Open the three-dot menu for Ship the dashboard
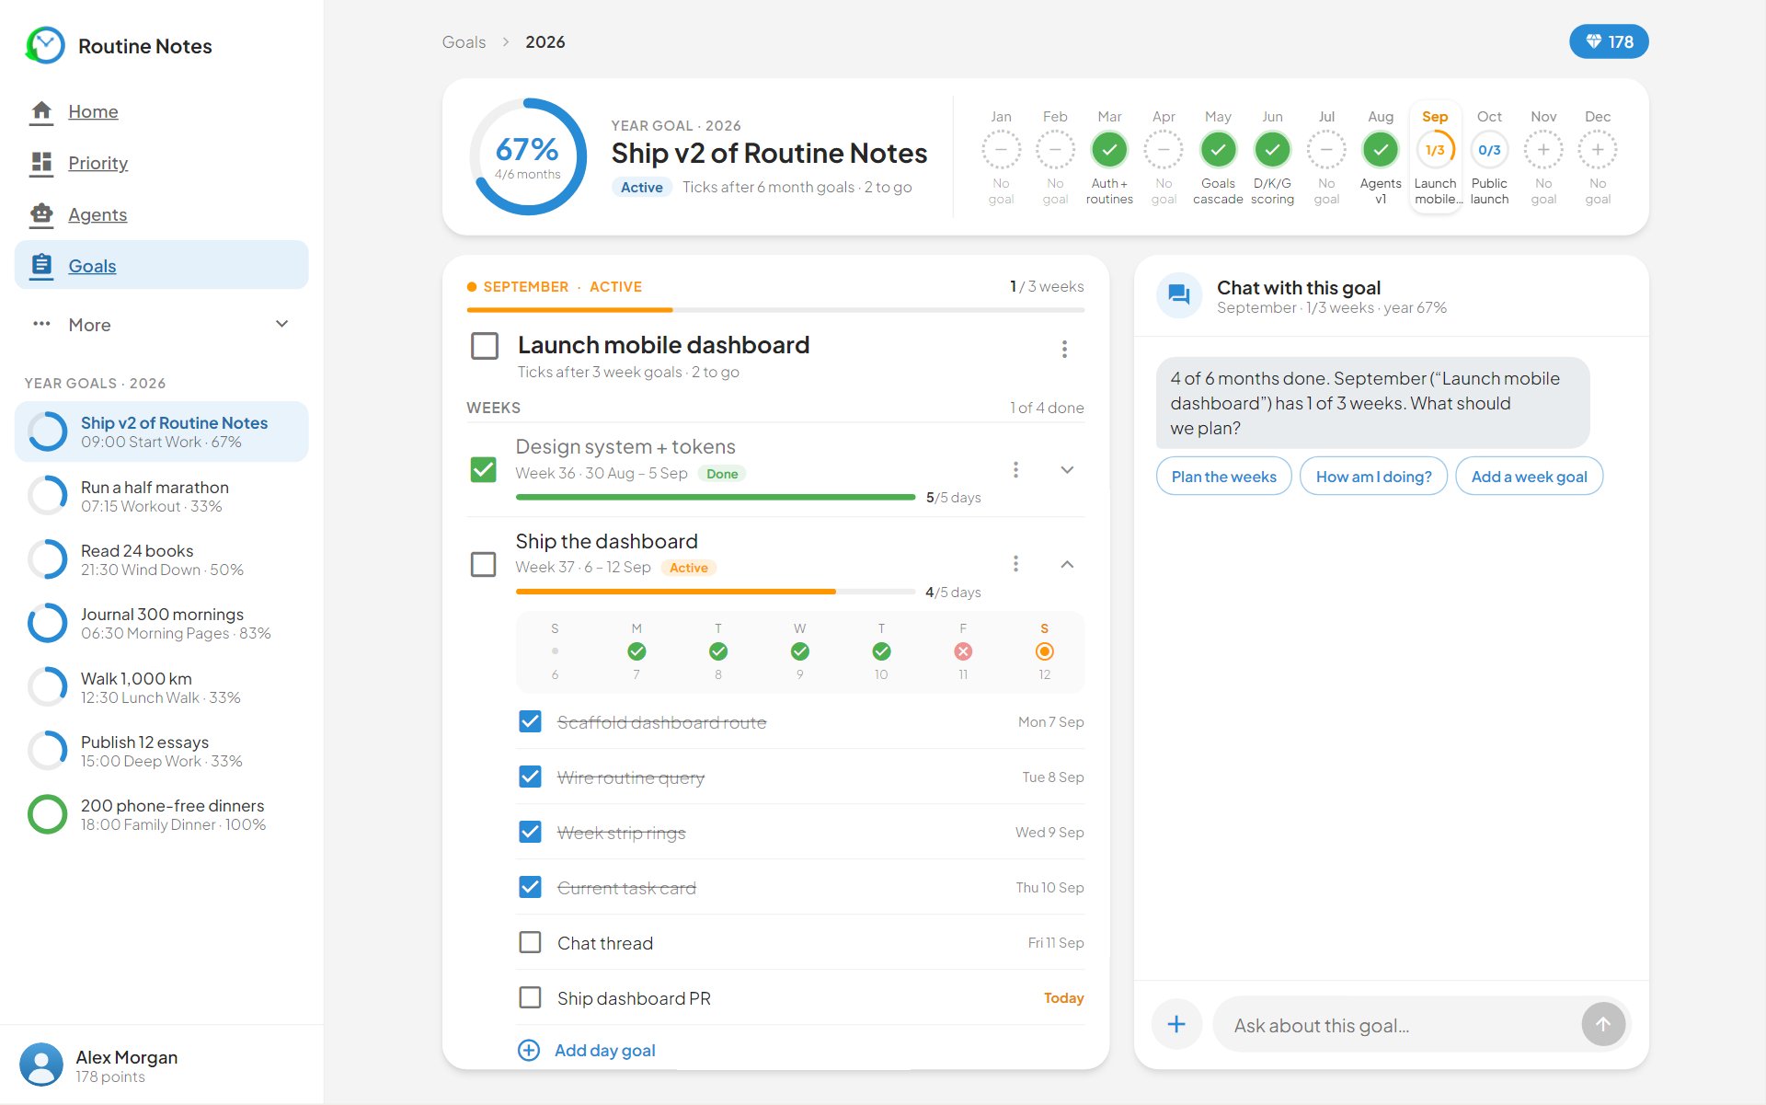Image resolution: width=1766 pixels, height=1105 pixels. [x=1015, y=563]
